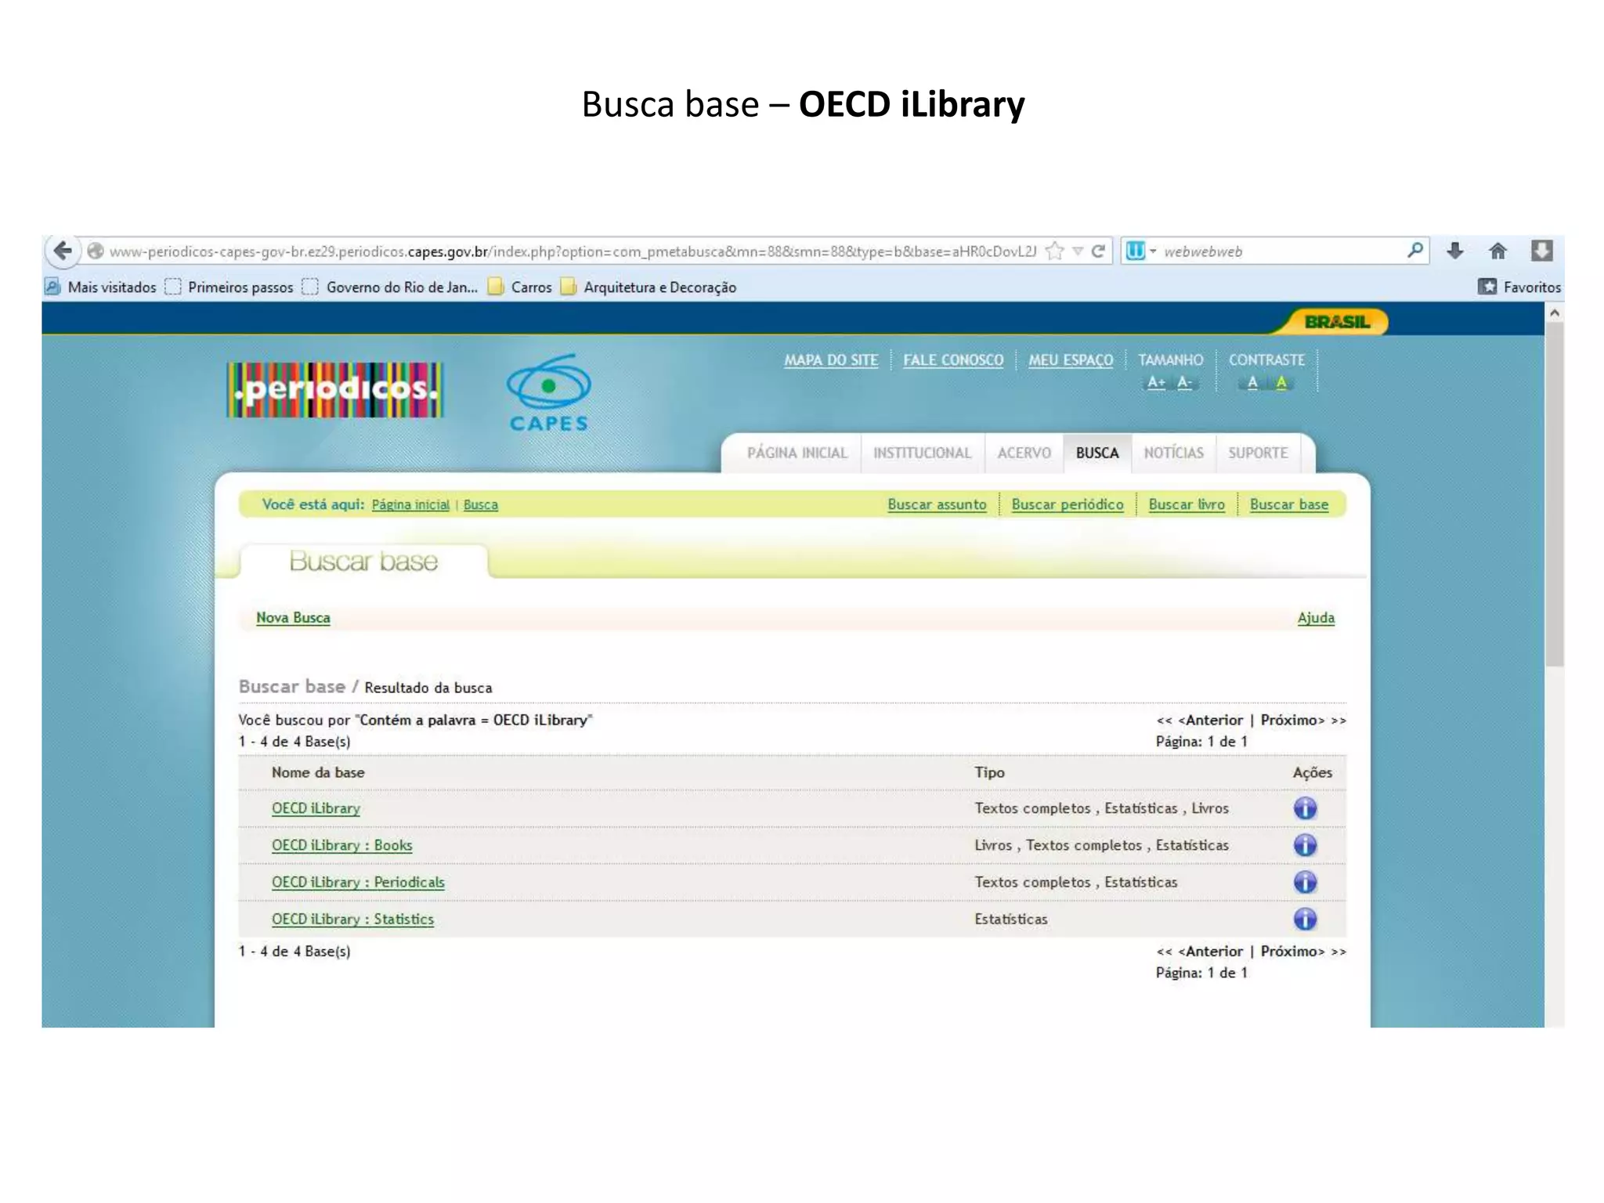This screenshot has width=1604, height=1203.
Task: Click Nome da base column header
Action: coord(318,773)
